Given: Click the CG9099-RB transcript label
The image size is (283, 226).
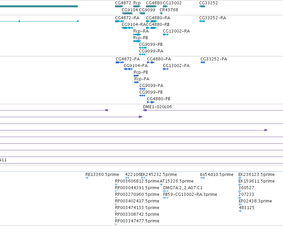Looking at the screenshot, I should coord(151,44).
